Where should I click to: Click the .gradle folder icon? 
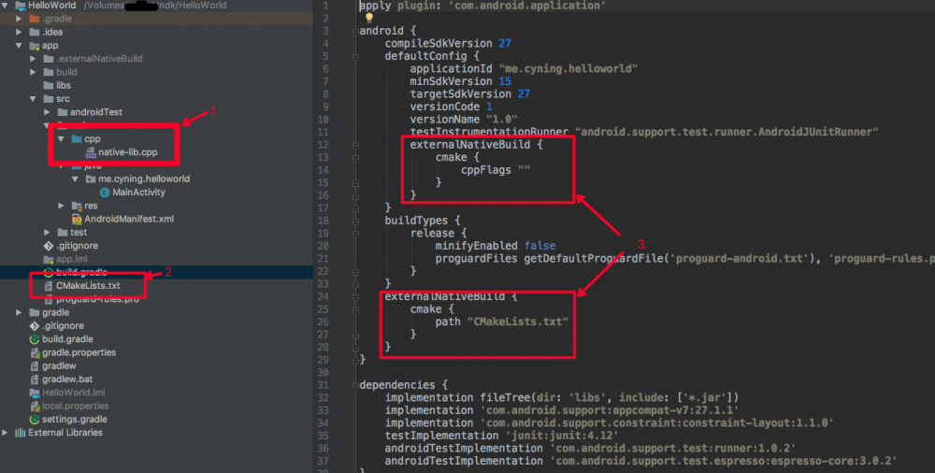pyautogui.click(x=34, y=19)
